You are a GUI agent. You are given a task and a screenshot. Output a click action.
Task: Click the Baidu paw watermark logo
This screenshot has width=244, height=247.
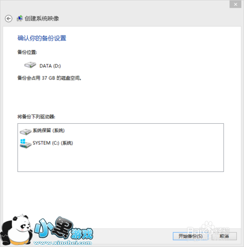pyautogui.click(x=208, y=230)
